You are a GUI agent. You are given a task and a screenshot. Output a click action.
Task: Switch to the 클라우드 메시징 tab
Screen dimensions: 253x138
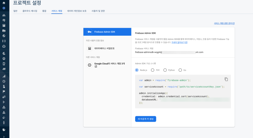point(30,11)
